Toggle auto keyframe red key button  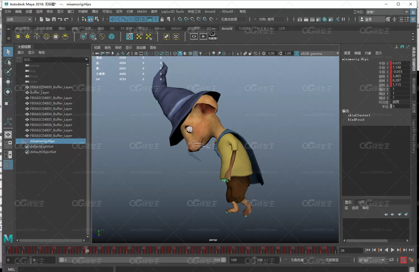click(403, 260)
